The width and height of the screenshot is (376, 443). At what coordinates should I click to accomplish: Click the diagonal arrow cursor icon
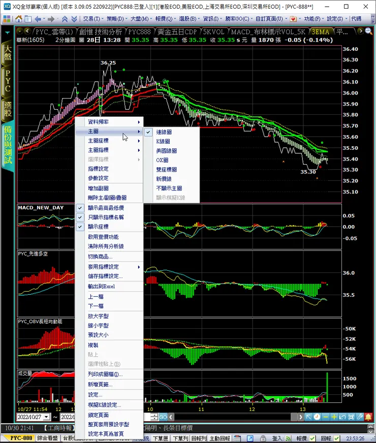tap(308, 417)
